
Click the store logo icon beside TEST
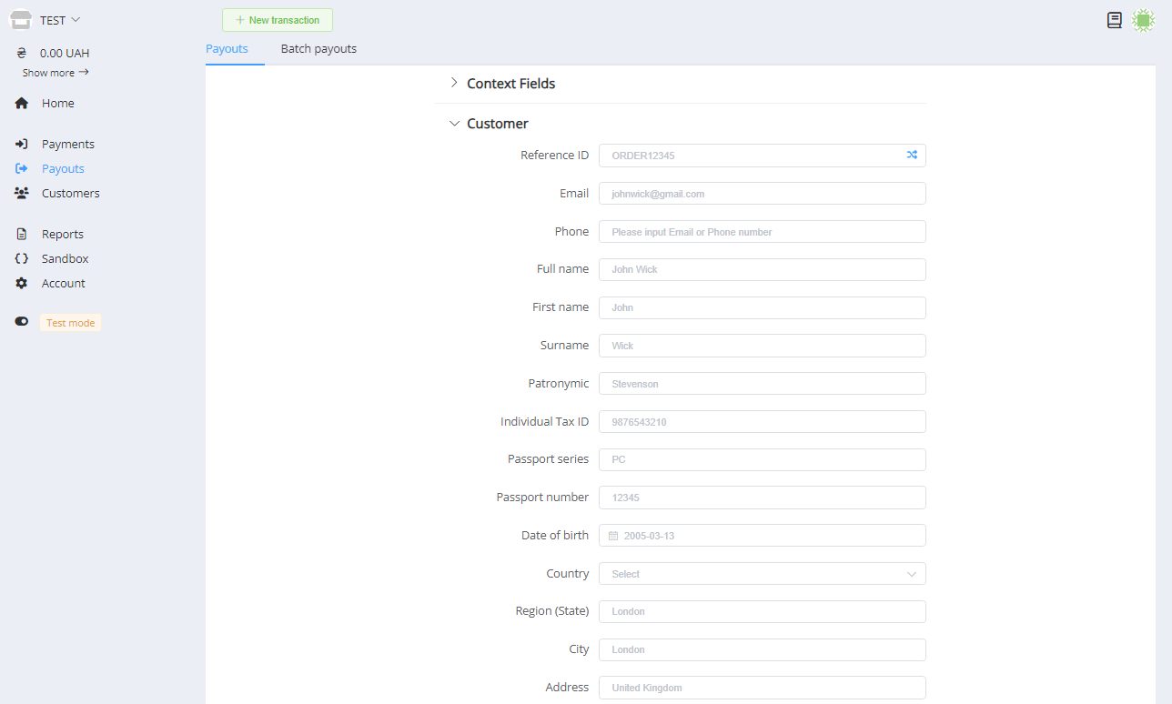click(x=21, y=20)
